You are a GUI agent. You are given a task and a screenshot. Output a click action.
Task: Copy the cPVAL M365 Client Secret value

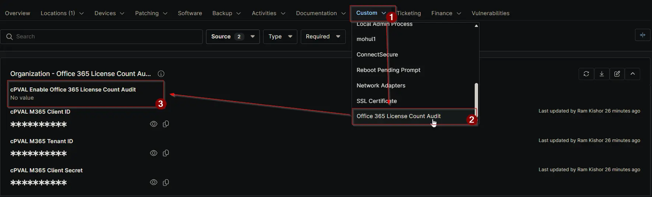click(x=166, y=182)
